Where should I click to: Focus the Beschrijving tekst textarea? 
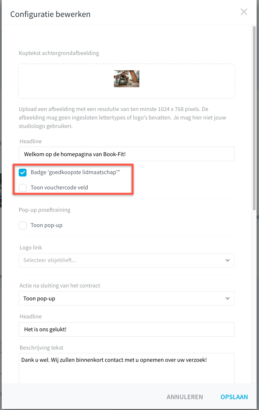tap(126, 369)
